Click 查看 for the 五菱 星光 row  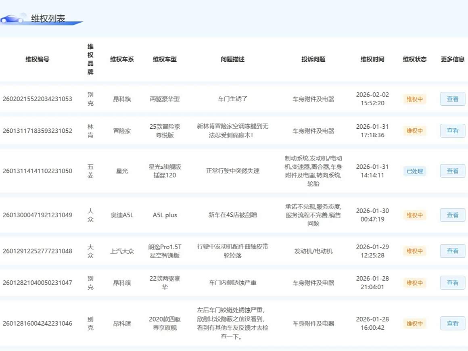point(452,171)
